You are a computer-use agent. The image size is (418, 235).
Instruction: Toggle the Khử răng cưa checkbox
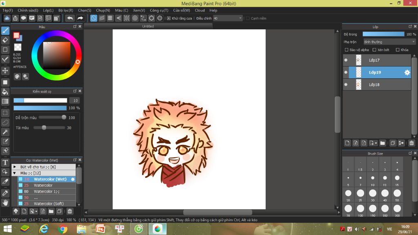[169, 18]
